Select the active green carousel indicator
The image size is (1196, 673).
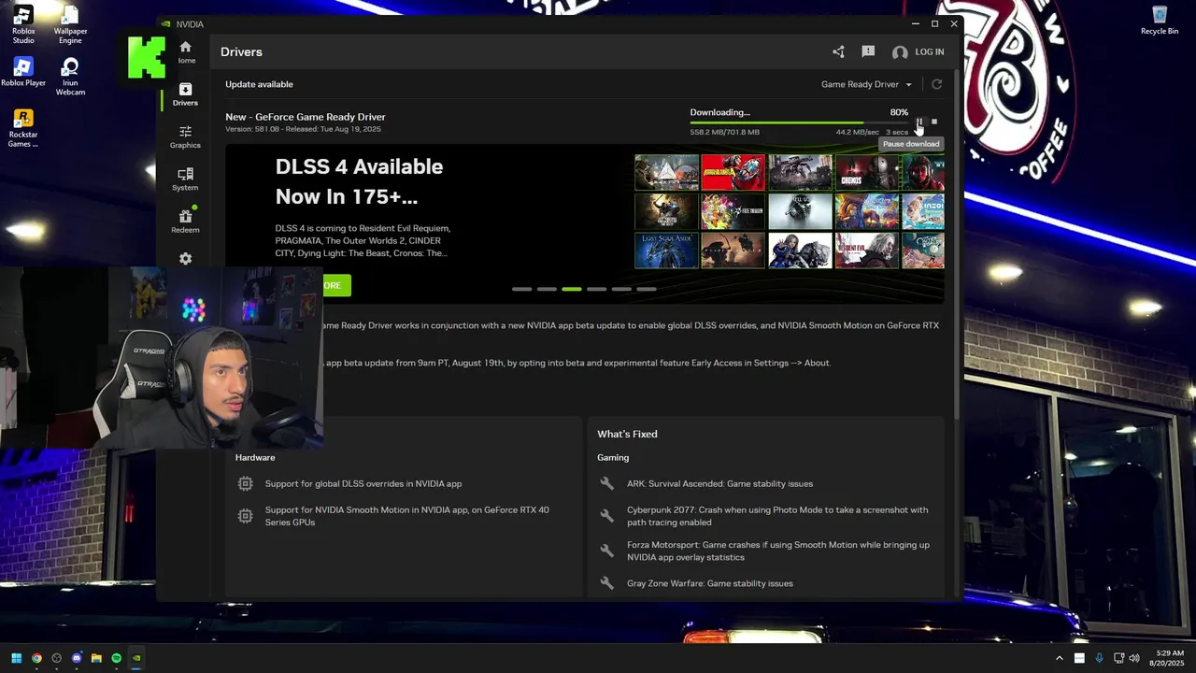572,289
